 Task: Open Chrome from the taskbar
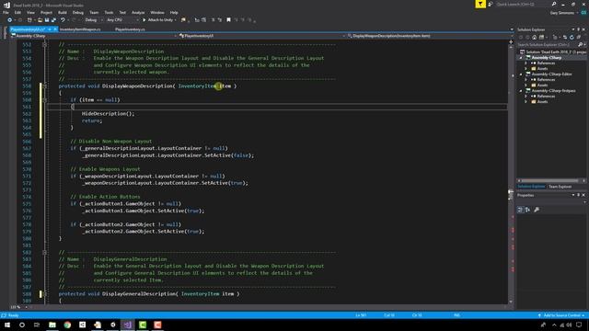coord(67,325)
